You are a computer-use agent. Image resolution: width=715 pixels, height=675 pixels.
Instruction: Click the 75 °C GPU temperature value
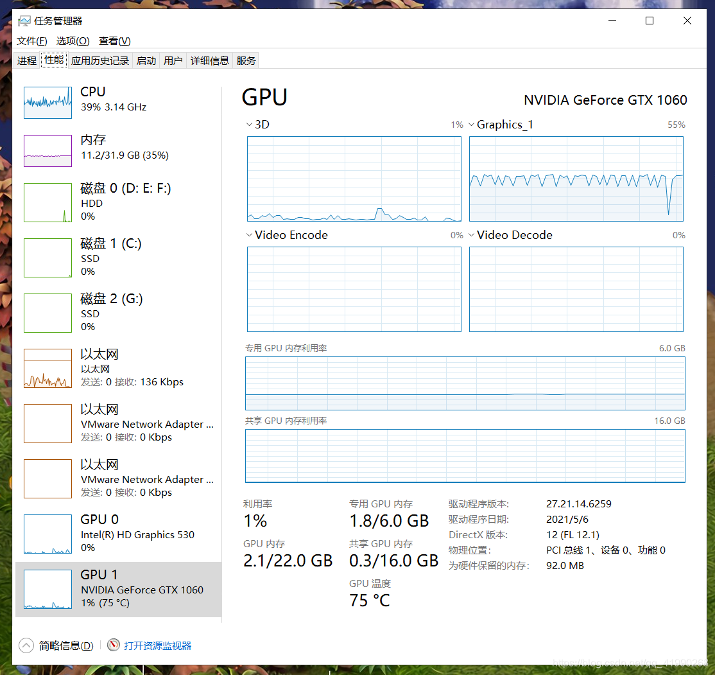pos(369,600)
